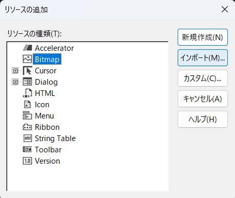Click the キャンセル(A) button
Screen dimensions: 235x198
pos(203,99)
